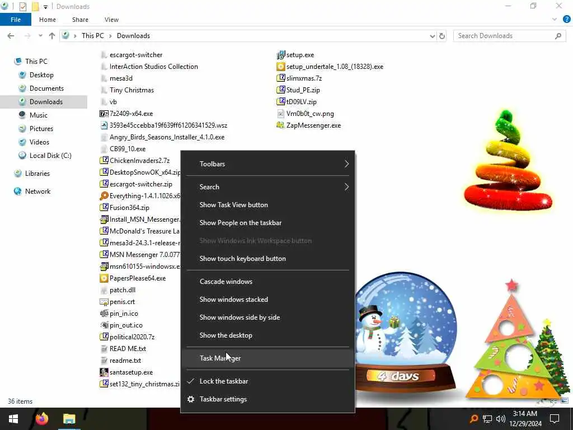Toggle Show People on the taskbar
This screenshot has height=430, width=573.
click(x=267, y=223)
